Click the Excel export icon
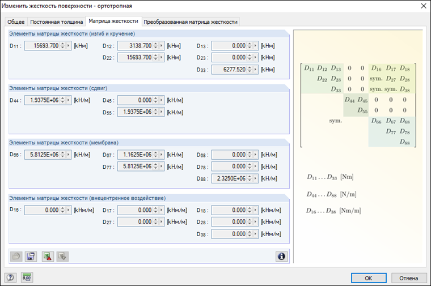This screenshot has width=431, height=286. pyautogui.click(x=48, y=257)
